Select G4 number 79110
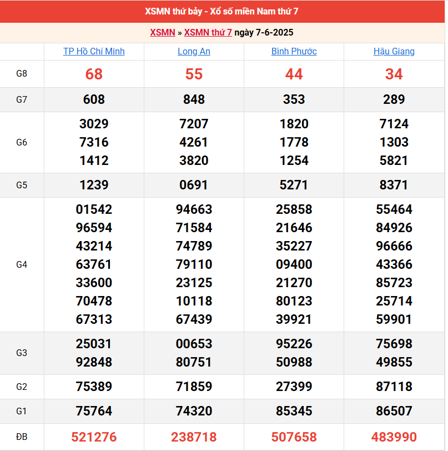The height and width of the screenshot is (451, 448). [194, 264]
